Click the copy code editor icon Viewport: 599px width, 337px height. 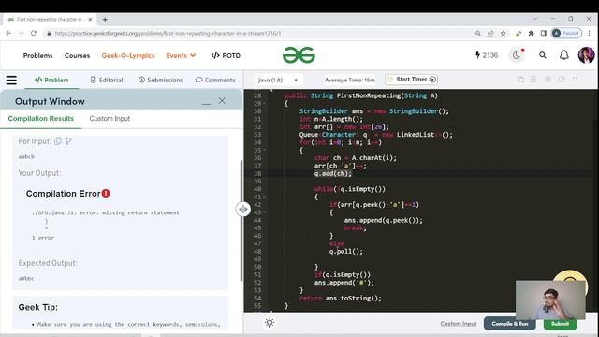point(520,79)
